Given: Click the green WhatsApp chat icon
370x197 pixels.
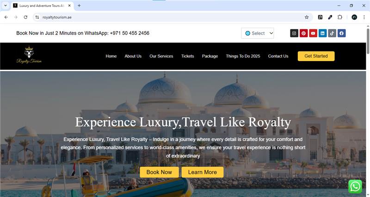Looking at the screenshot, I should pyautogui.click(x=355, y=187).
